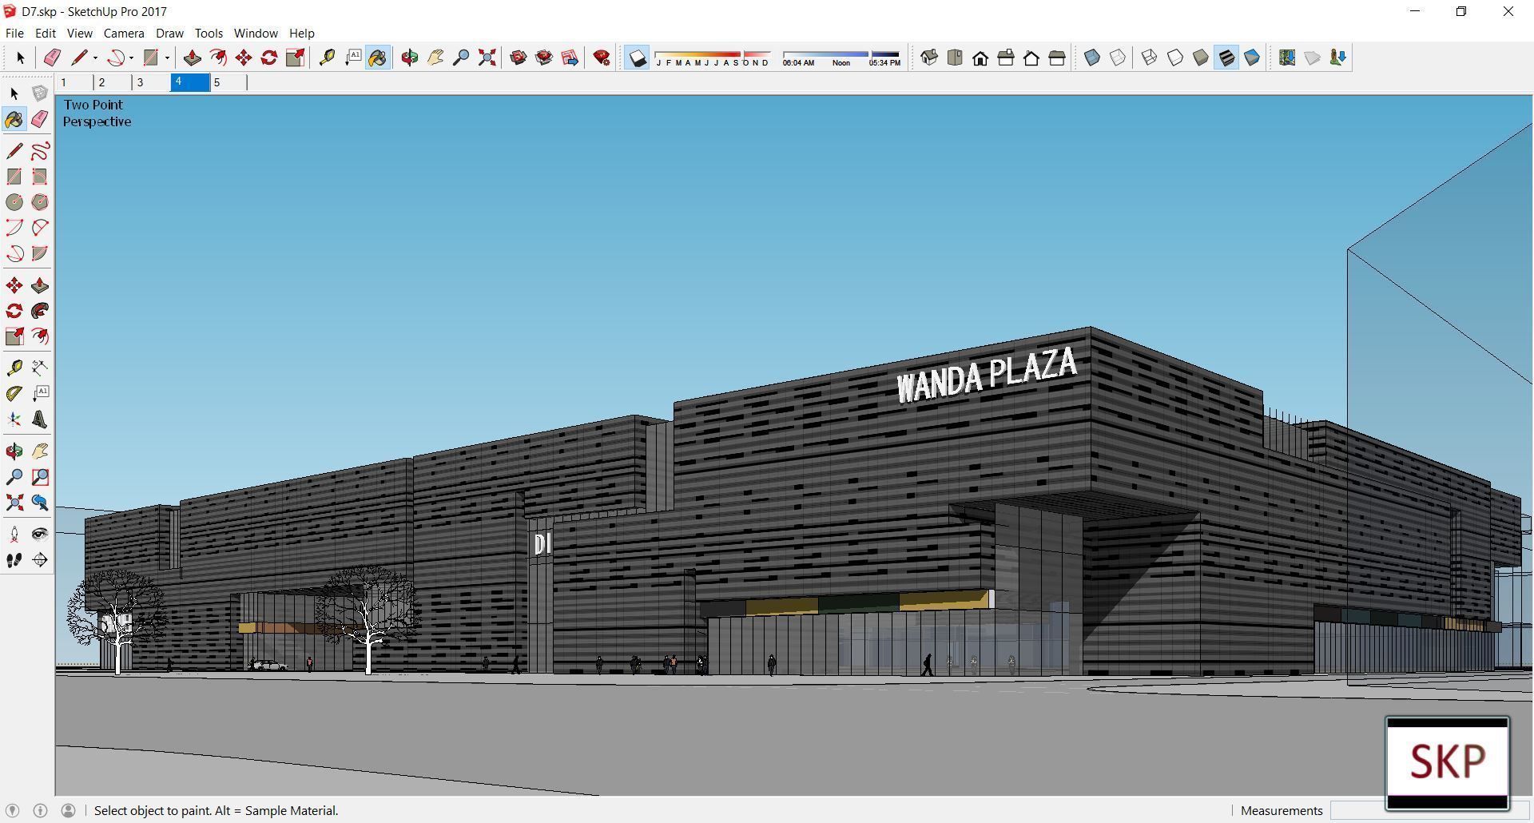1534x823 pixels.
Task: Switch to Iso standard view
Action: tap(929, 58)
